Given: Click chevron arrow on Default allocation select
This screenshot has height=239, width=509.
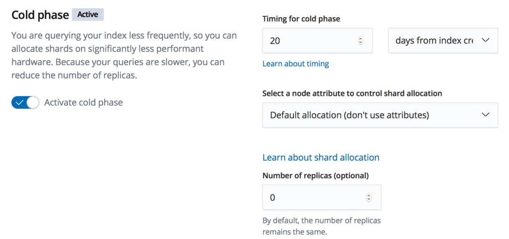Looking at the screenshot, I should (485, 115).
